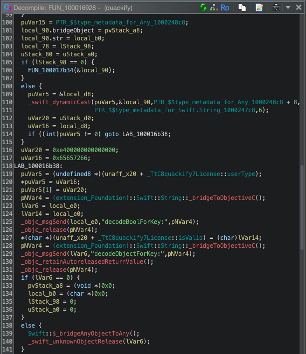Click the green re-decompile refresh icon
The height and width of the screenshot is (354, 306).
pos(203,7)
